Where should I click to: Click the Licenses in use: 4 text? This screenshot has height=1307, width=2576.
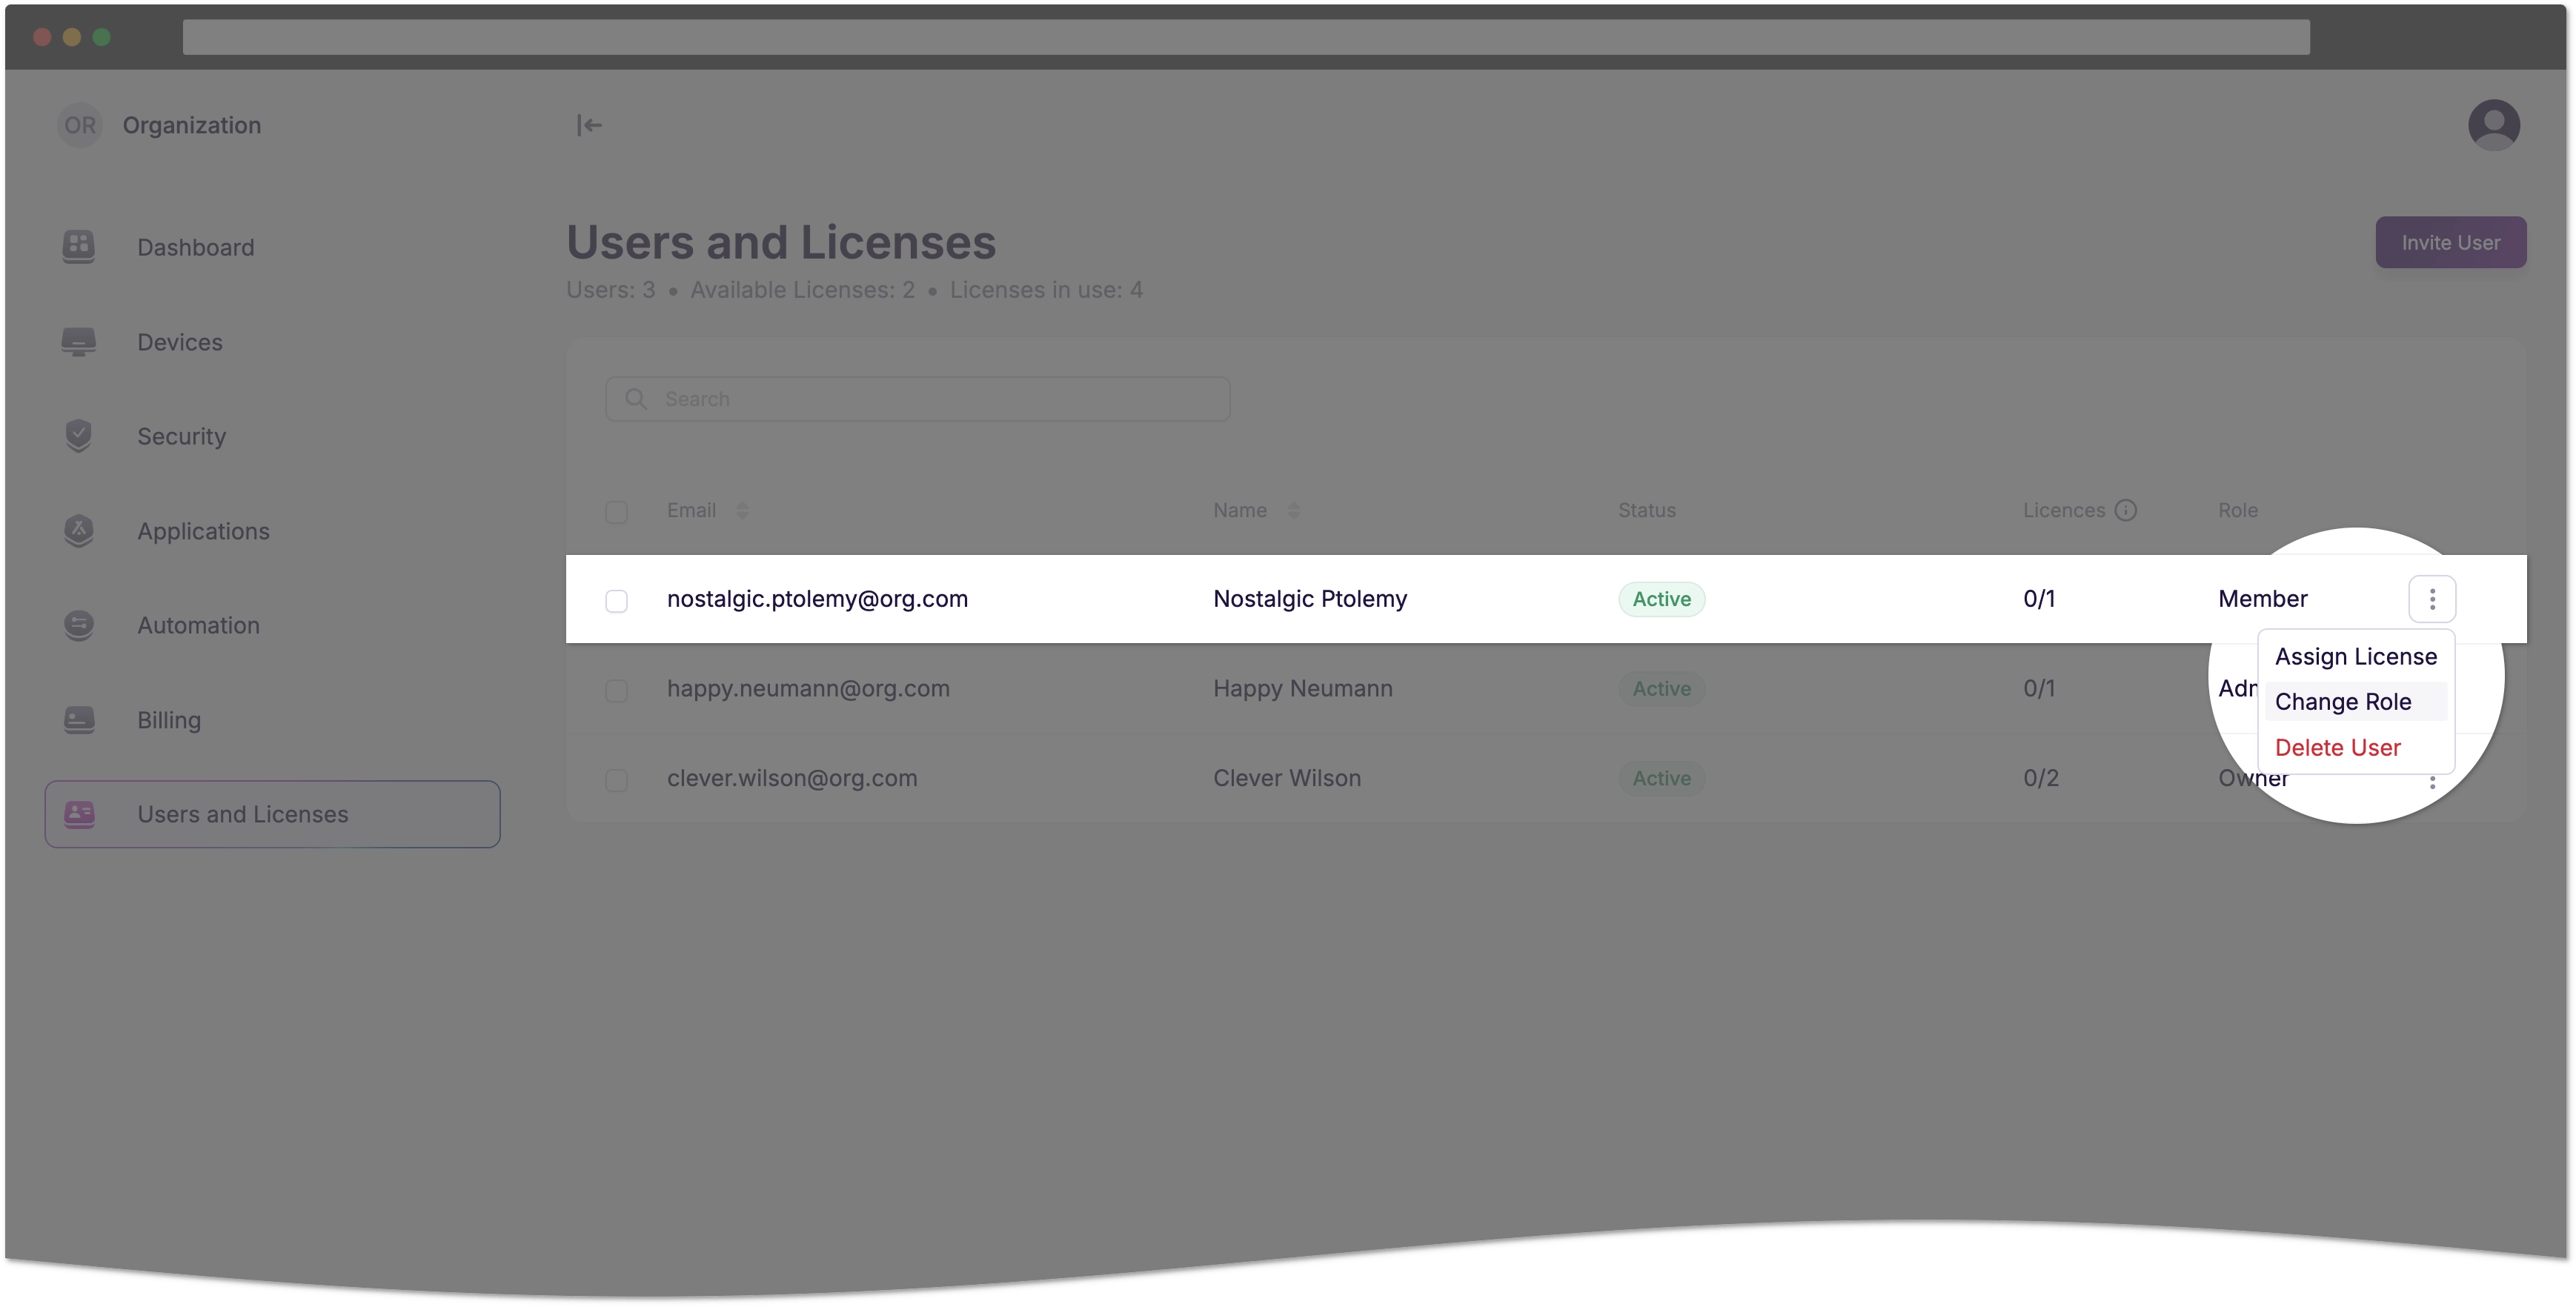point(1046,290)
